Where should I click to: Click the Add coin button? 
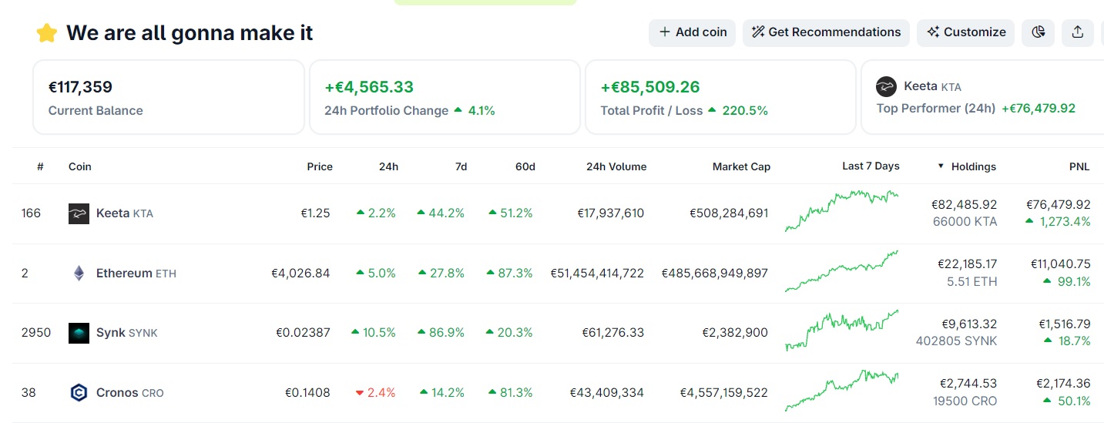click(x=693, y=32)
